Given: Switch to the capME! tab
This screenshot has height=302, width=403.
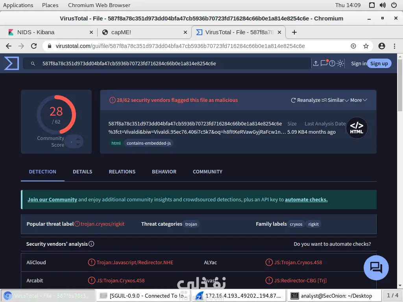Looking at the screenshot, I should coord(144,32).
